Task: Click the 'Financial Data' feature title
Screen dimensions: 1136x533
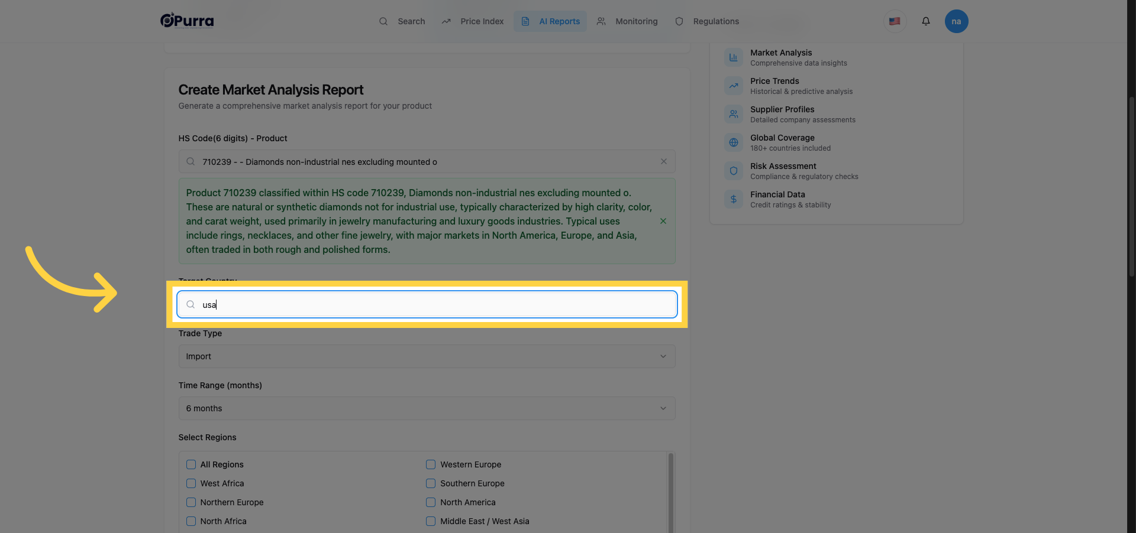Action: click(x=777, y=194)
